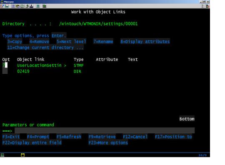Click the cart-shaped toolbar icon
Image resolution: width=225 pixels, height=165 pixels.
(7, 6)
